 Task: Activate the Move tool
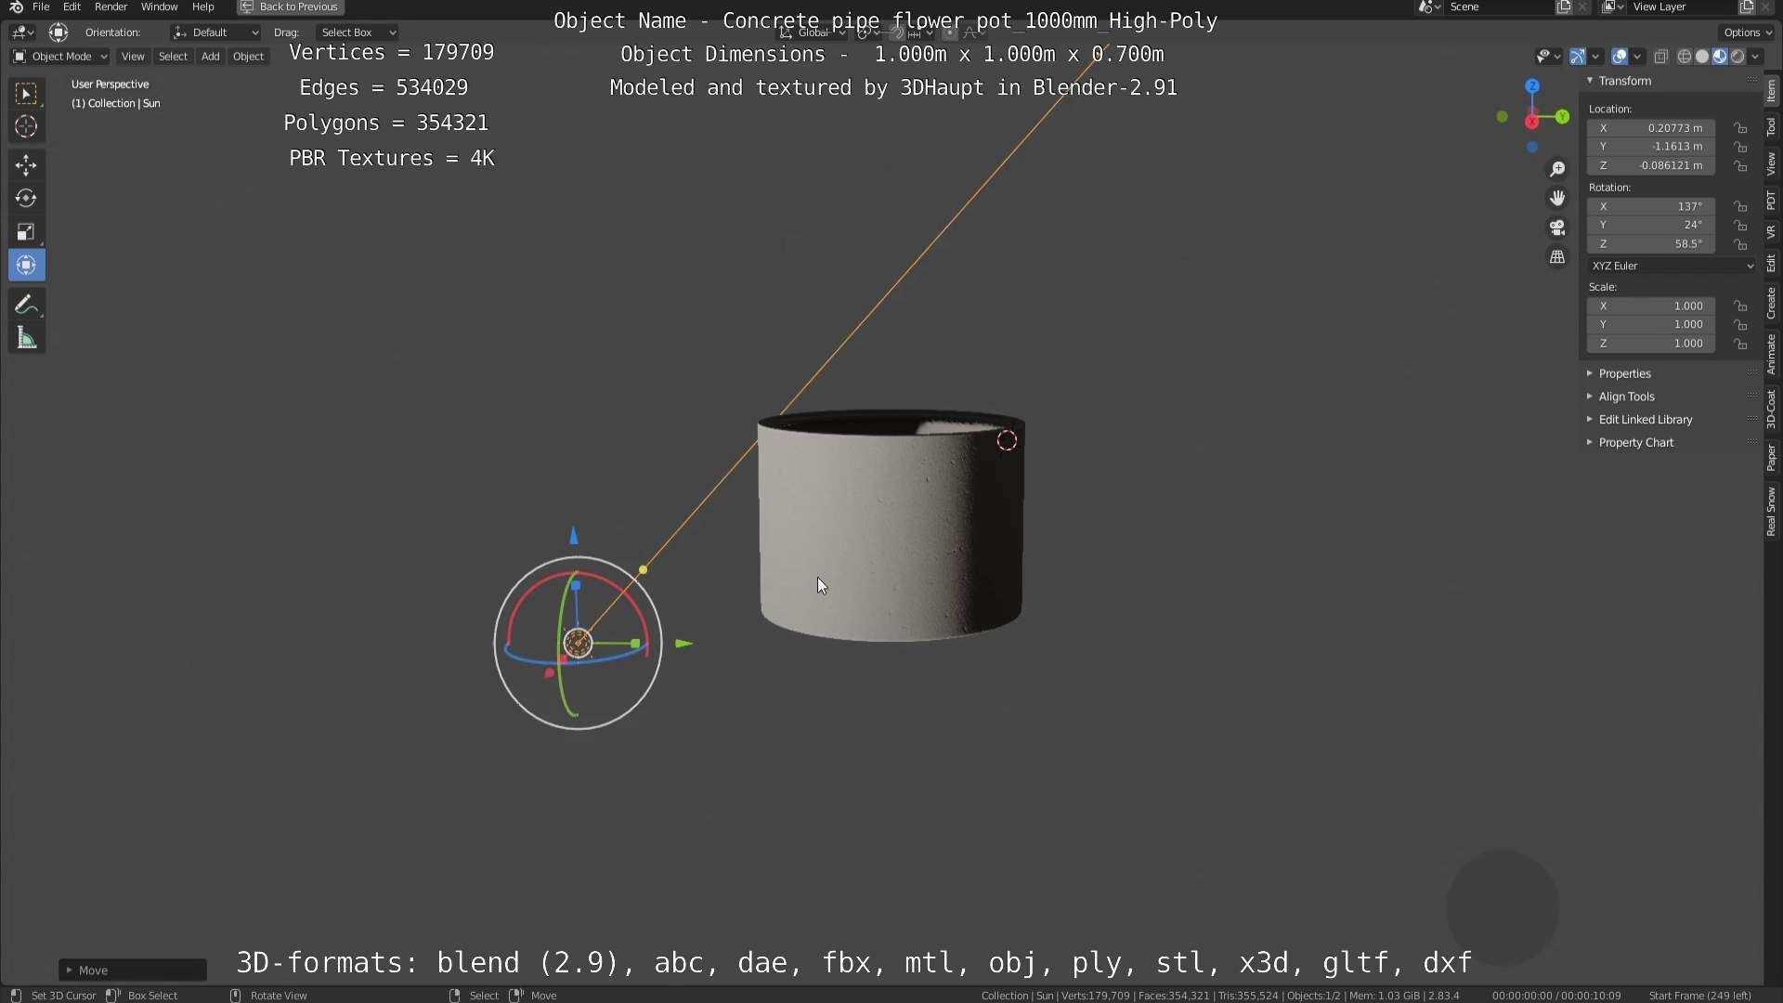[x=26, y=165]
